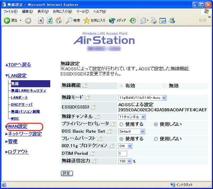Viewport: 213px width, 189px height.
Task: Open the 無線モード dropdown
Action: 142,98
